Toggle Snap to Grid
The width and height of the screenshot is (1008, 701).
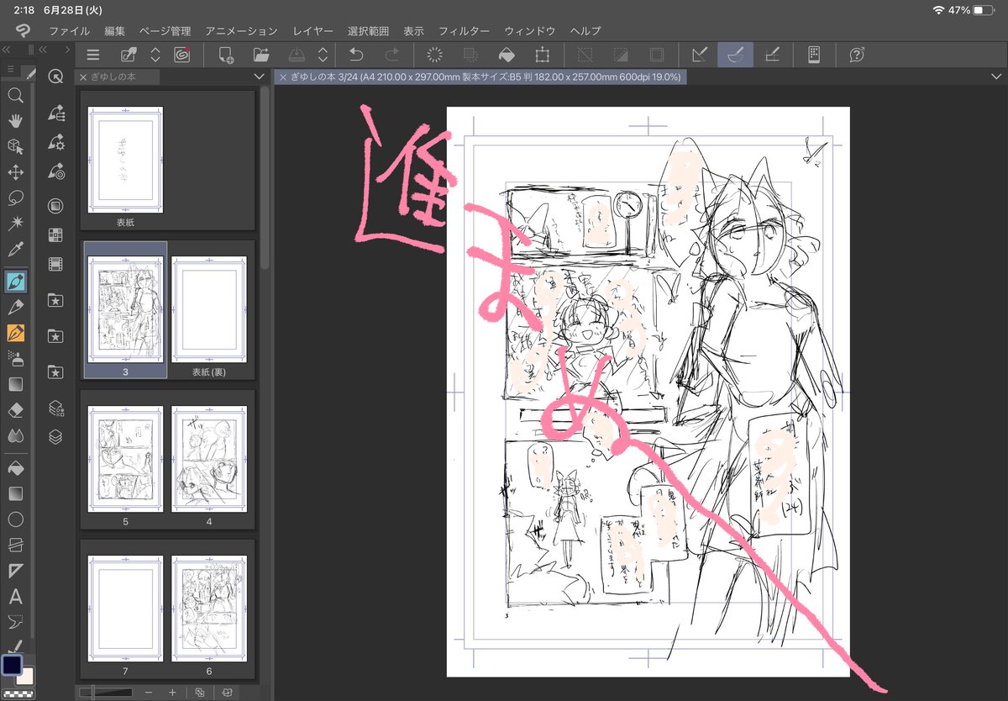tap(771, 55)
